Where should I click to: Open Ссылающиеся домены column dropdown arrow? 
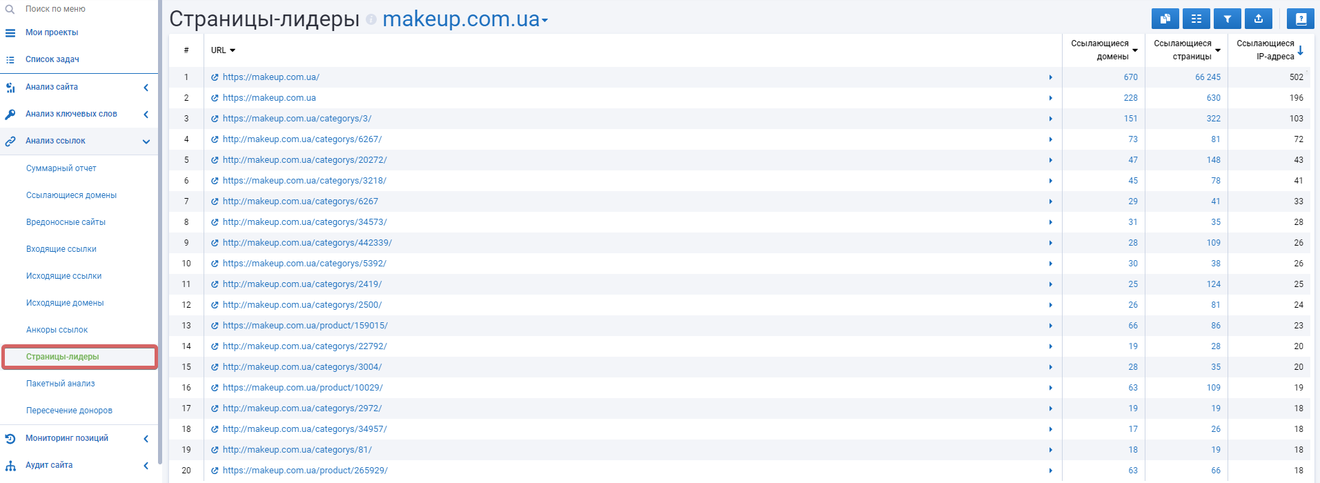point(1135,50)
